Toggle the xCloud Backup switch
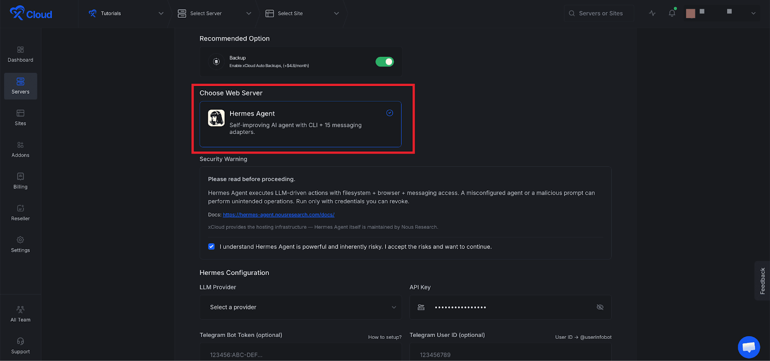Screen dimensions: 770x361 [x=385, y=62]
